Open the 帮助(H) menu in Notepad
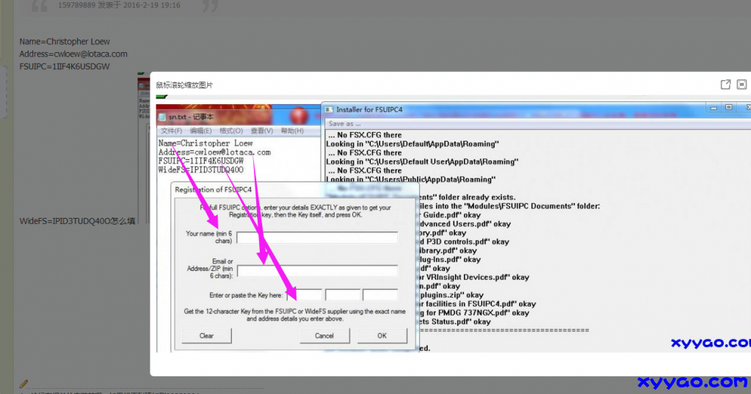 pos(291,131)
